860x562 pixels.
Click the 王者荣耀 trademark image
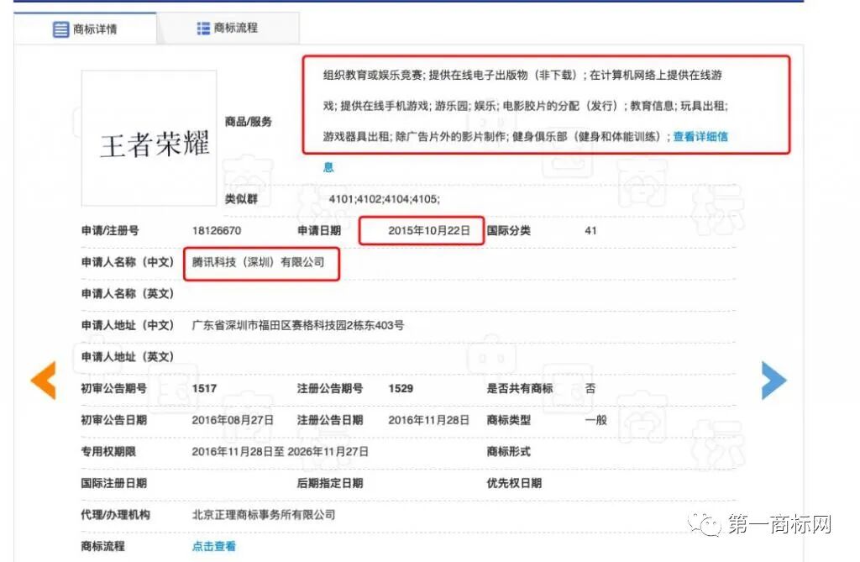pos(149,139)
